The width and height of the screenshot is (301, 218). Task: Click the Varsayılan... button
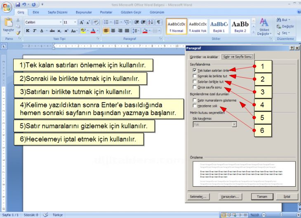click(x=230, y=197)
